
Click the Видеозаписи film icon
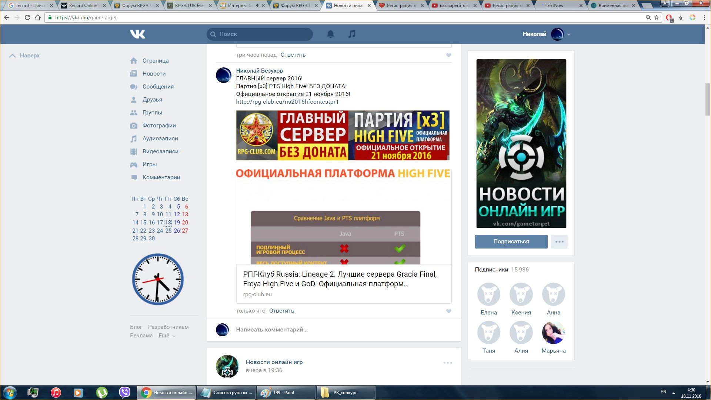(x=134, y=151)
